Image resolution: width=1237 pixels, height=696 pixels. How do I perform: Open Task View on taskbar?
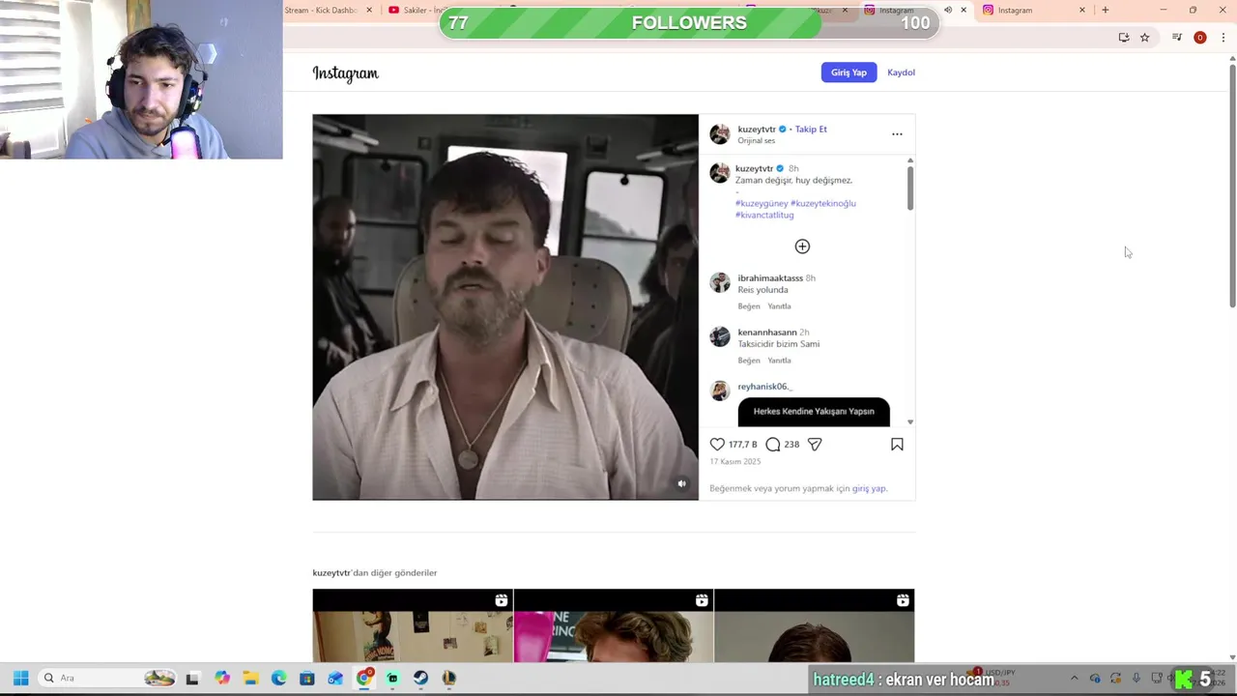(192, 679)
